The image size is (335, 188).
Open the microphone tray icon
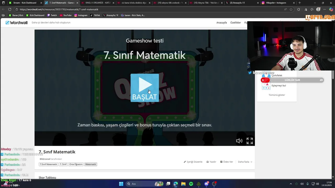[308, 184]
